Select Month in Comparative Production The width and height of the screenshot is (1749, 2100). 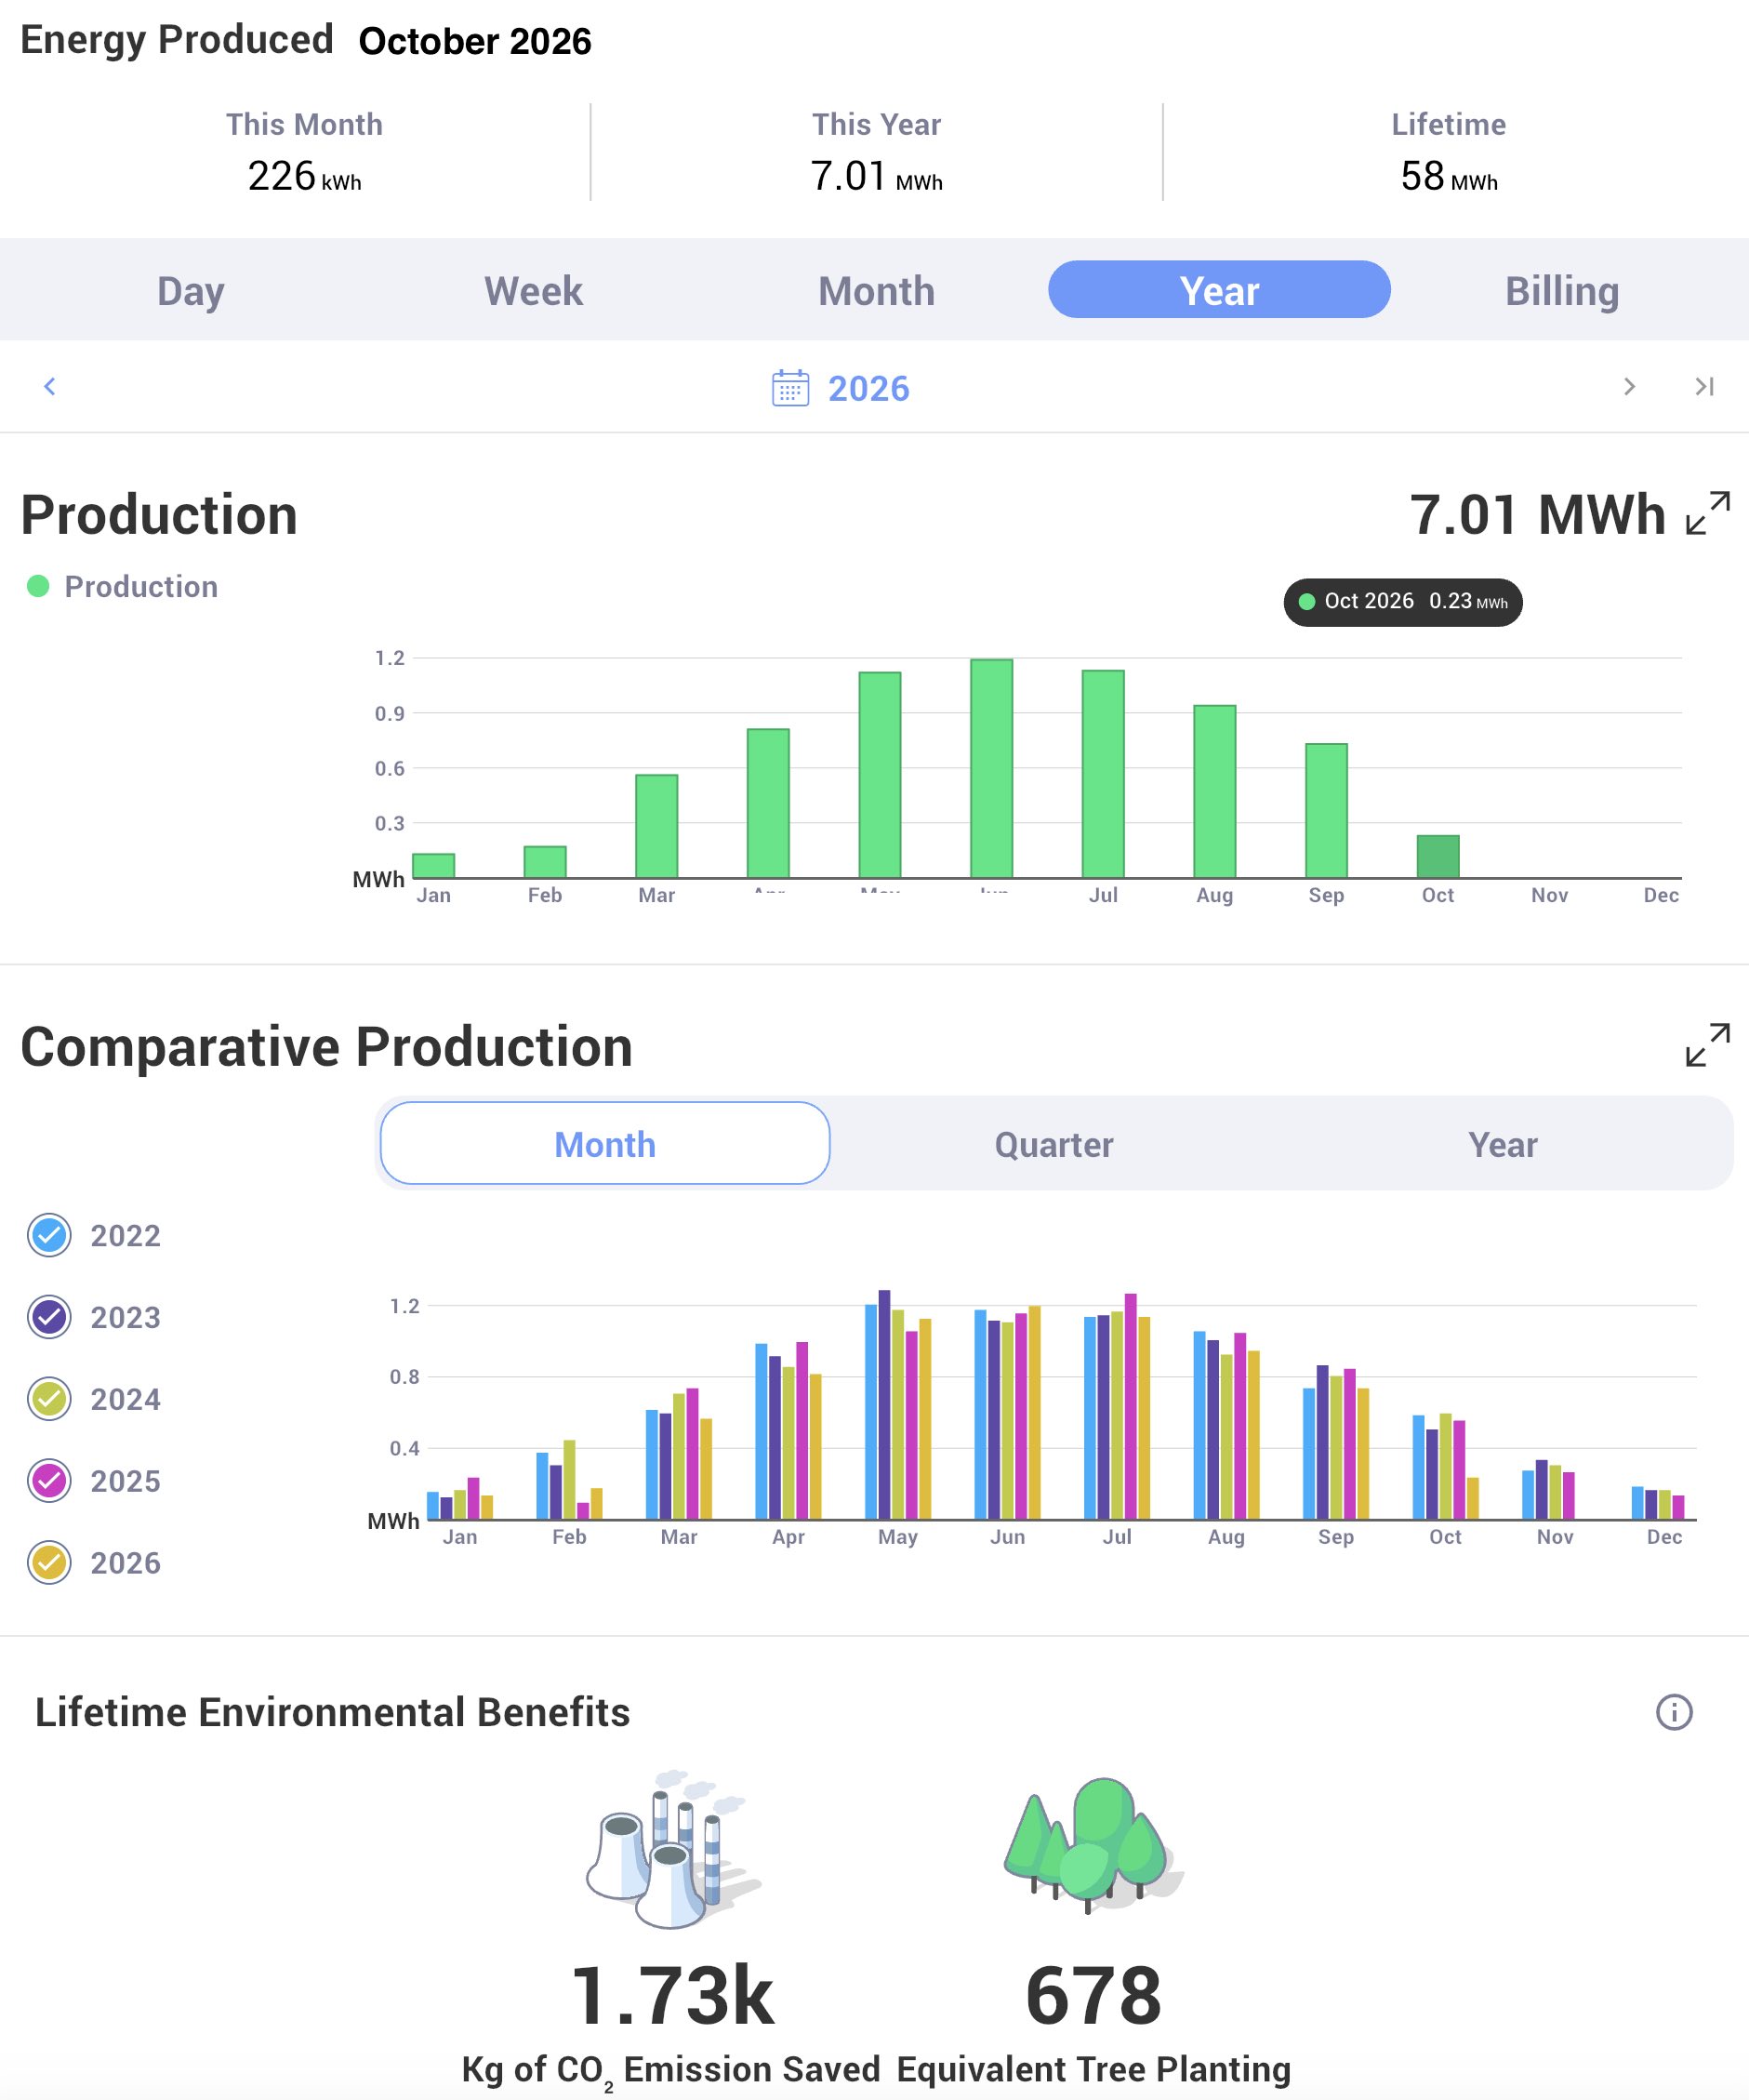click(x=605, y=1144)
